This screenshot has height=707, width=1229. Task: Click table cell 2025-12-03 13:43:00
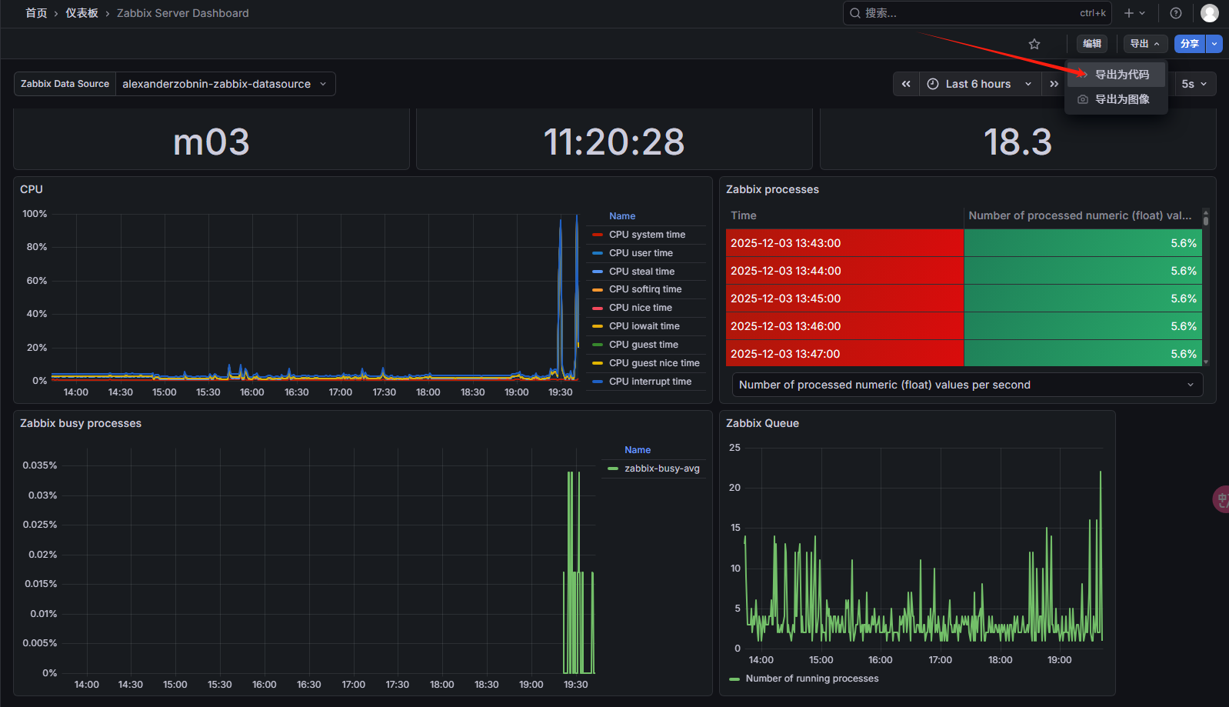[844, 243]
